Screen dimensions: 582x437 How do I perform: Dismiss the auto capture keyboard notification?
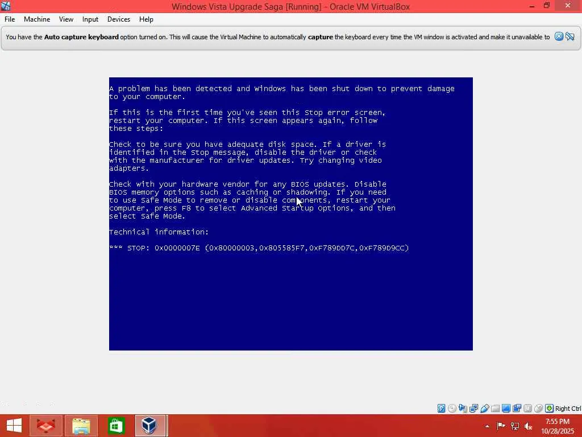(x=559, y=36)
